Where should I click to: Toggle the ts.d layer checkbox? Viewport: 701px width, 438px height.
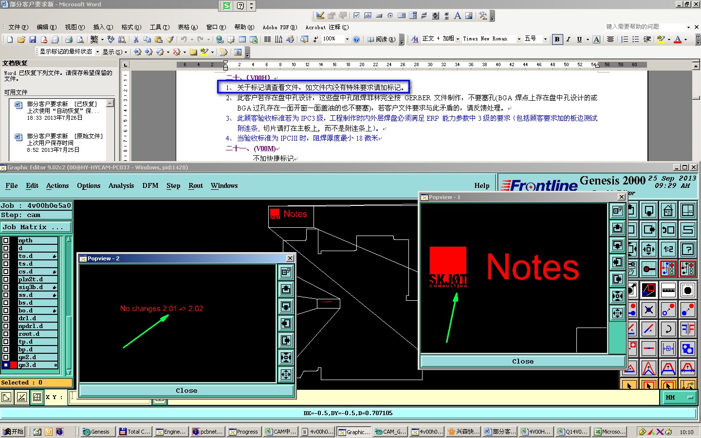coord(6,264)
